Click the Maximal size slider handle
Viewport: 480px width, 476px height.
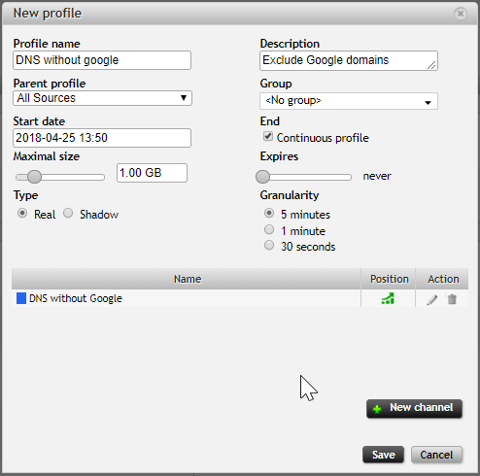(34, 177)
